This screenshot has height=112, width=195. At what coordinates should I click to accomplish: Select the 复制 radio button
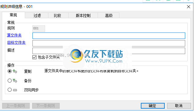pyautogui.click(x=9, y=71)
